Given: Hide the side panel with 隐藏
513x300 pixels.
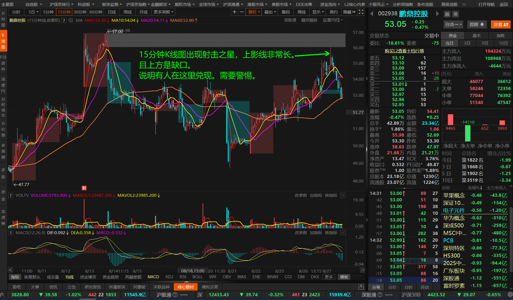Looking at the screenshot, I should (x=349, y=12).
